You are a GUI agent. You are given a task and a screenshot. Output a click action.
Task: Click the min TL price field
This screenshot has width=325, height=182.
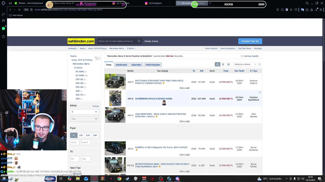(75, 143)
